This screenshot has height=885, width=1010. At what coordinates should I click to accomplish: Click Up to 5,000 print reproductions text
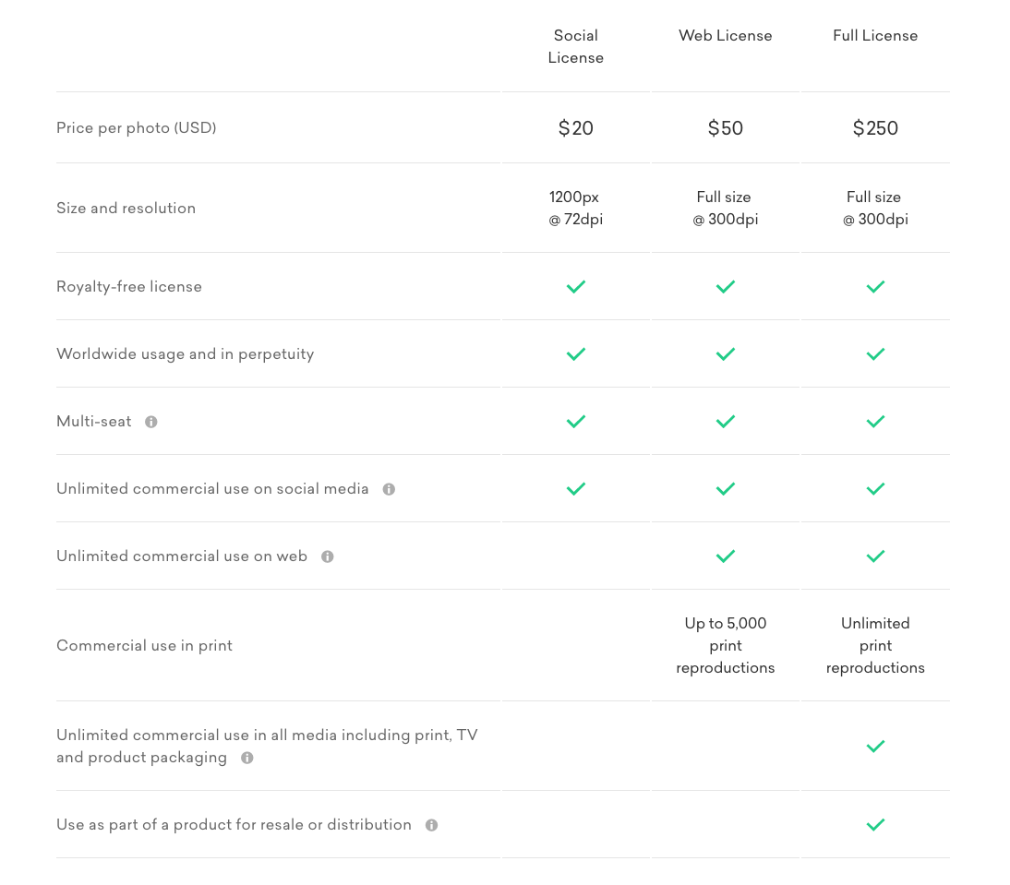[x=726, y=646]
